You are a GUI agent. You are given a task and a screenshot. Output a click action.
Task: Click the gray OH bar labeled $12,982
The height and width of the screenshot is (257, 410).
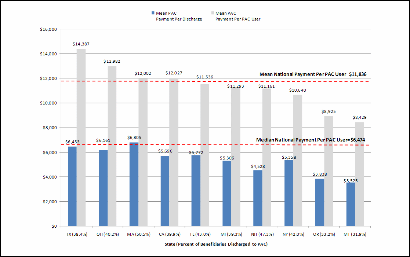pyautogui.click(x=112, y=146)
